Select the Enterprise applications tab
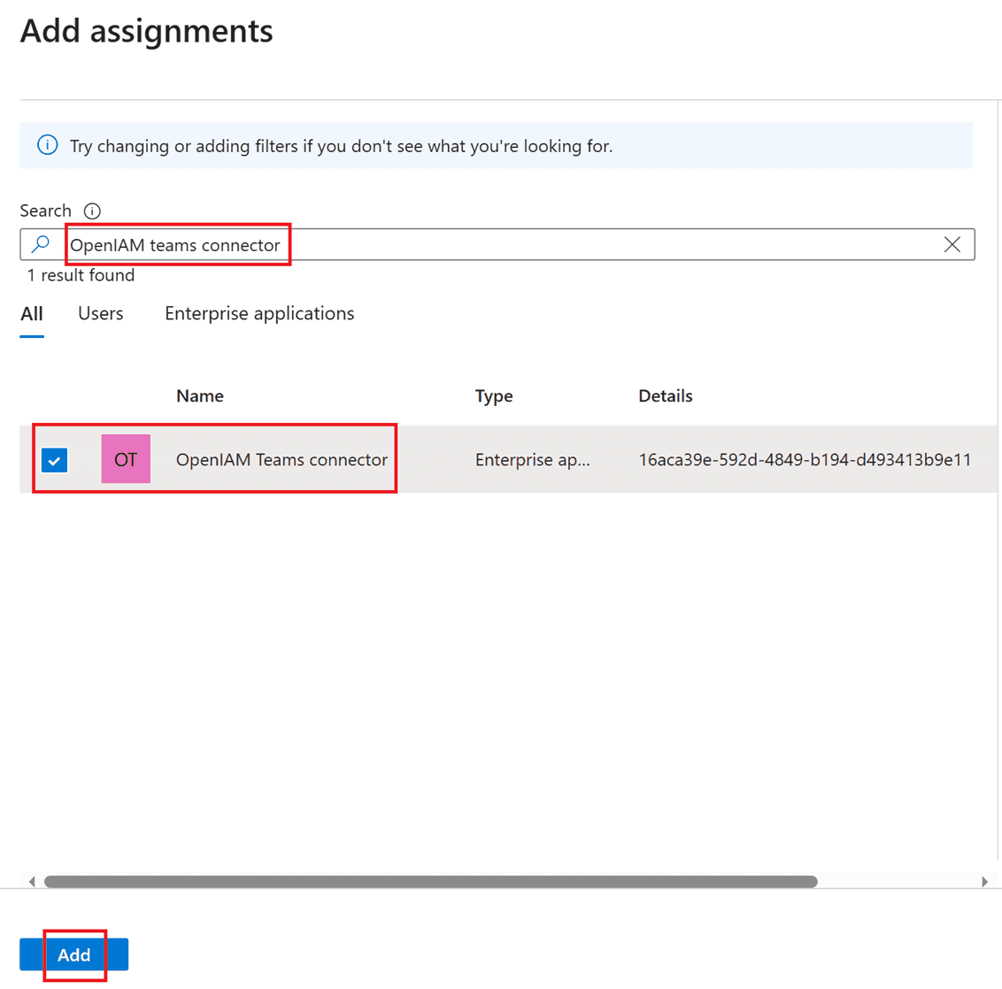Image resolution: width=1002 pixels, height=989 pixels. click(259, 314)
